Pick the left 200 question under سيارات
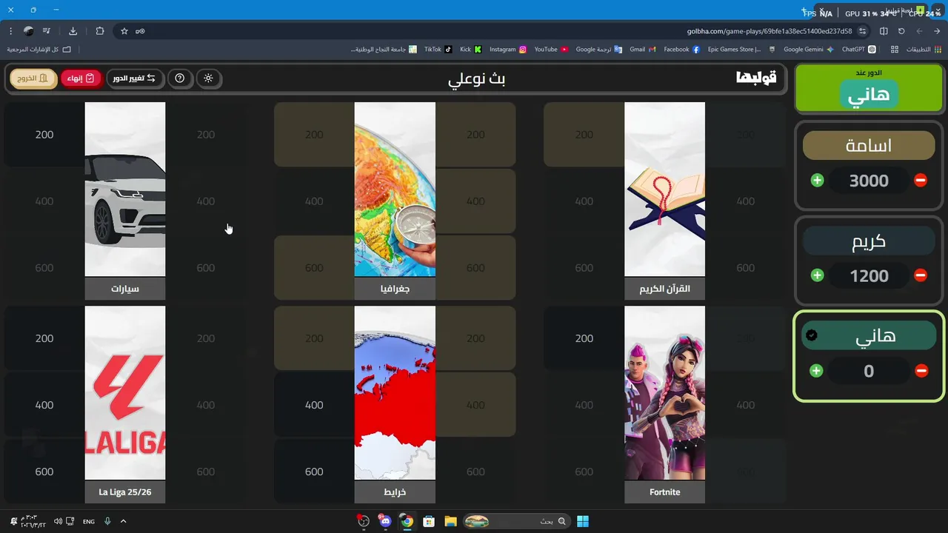 tap(44, 135)
